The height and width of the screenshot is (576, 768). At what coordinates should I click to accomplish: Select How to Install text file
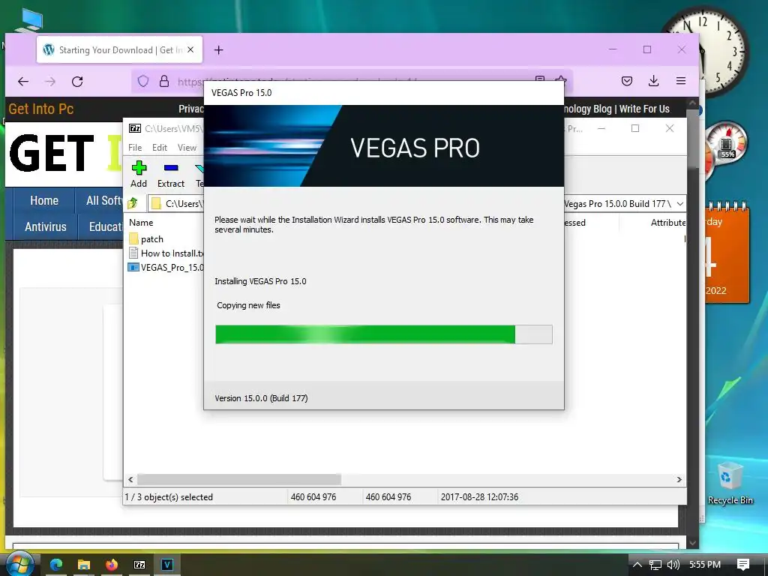[x=166, y=253]
